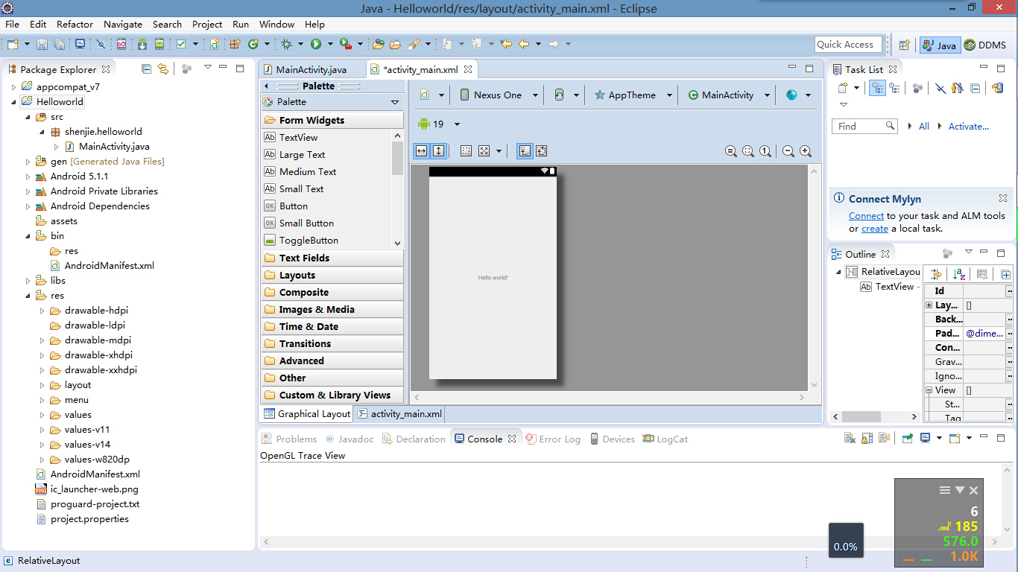This screenshot has width=1018, height=572.
Task: Reset layout canvas zoom to 100%
Action: point(765,151)
